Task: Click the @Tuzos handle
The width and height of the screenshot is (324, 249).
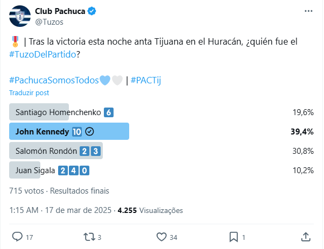Action: pos(49,22)
